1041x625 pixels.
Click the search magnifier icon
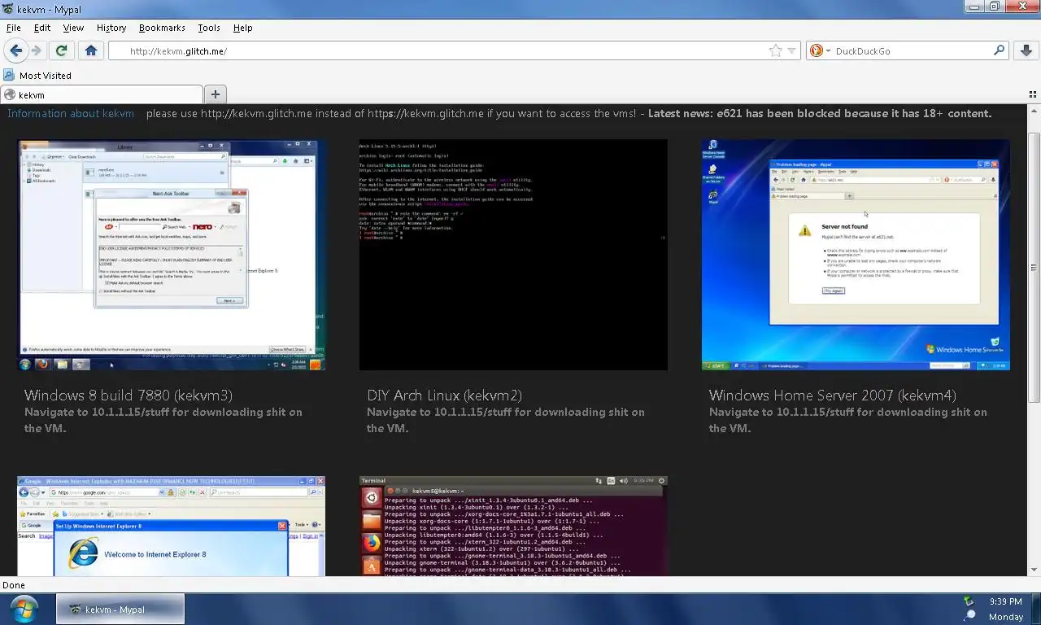pyautogui.click(x=1000, y=50)
